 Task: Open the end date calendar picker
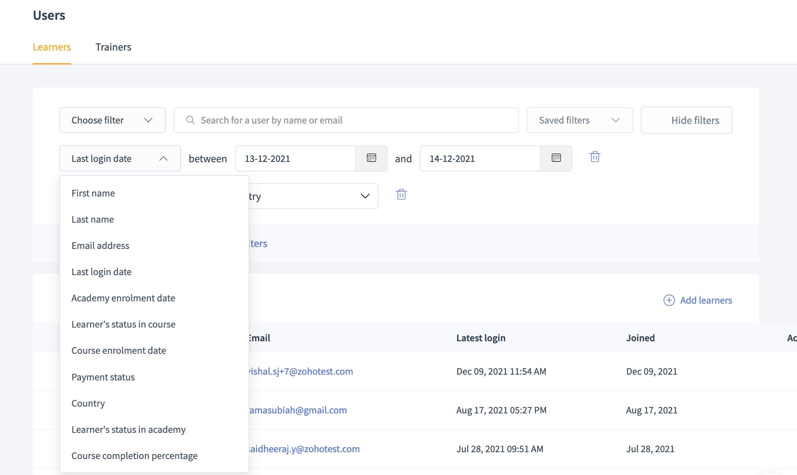click(x=556, y=158)
